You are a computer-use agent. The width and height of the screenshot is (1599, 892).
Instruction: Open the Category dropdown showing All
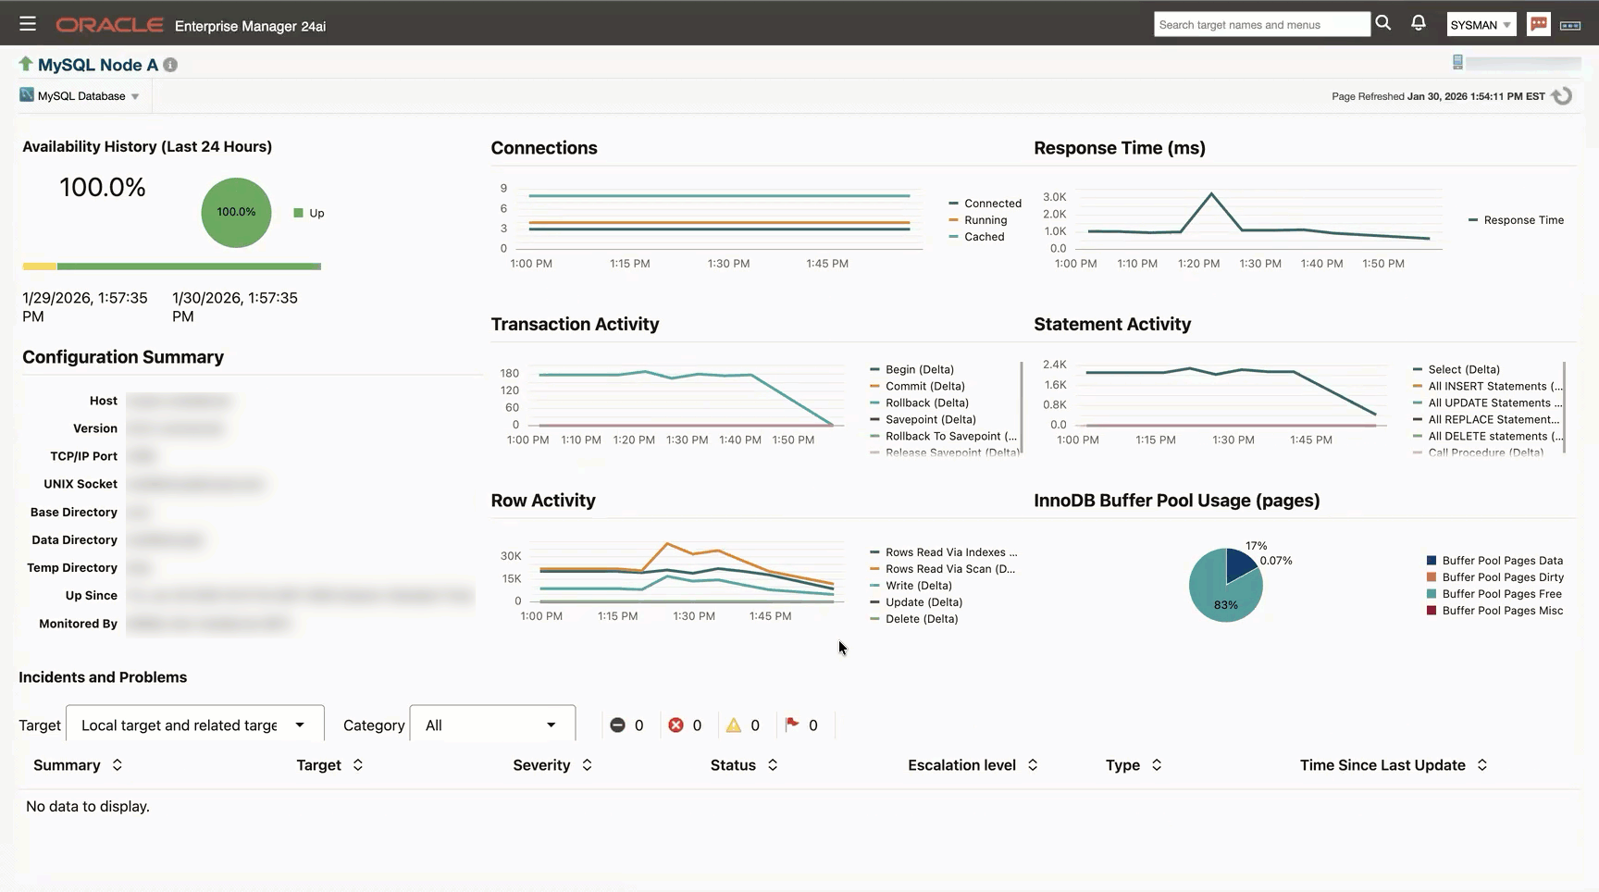click(x=491, y=725)
